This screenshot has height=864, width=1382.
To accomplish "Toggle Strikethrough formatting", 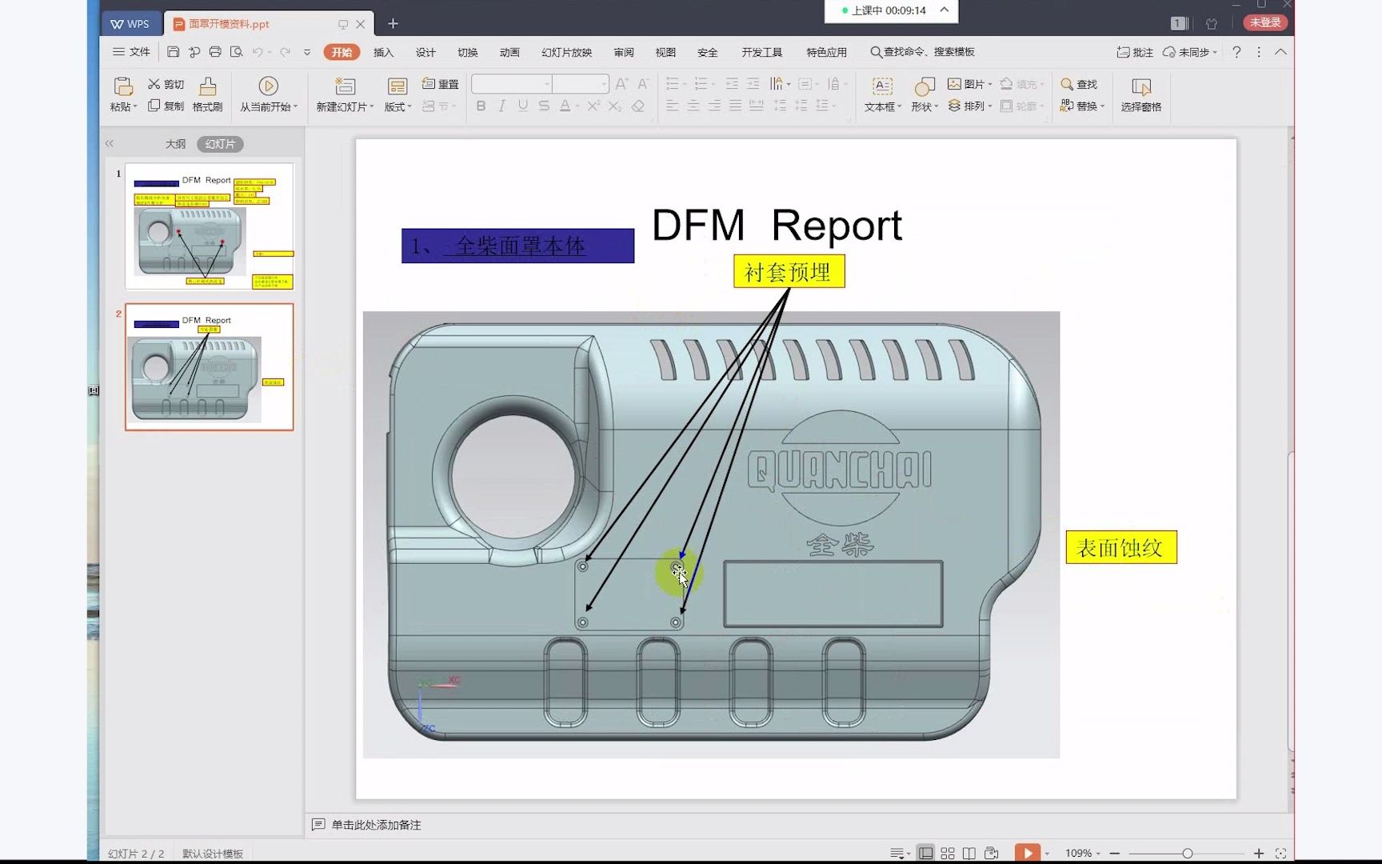I will 544,106.
